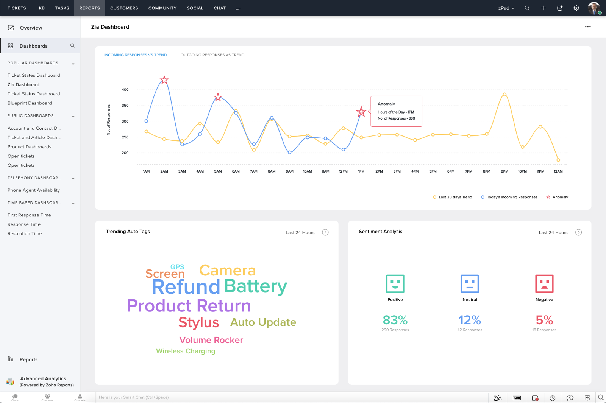The height and width of the screenshot is (403, 606).
Task: Click the plus add-new icon
Action: click(x=544, y=8)
